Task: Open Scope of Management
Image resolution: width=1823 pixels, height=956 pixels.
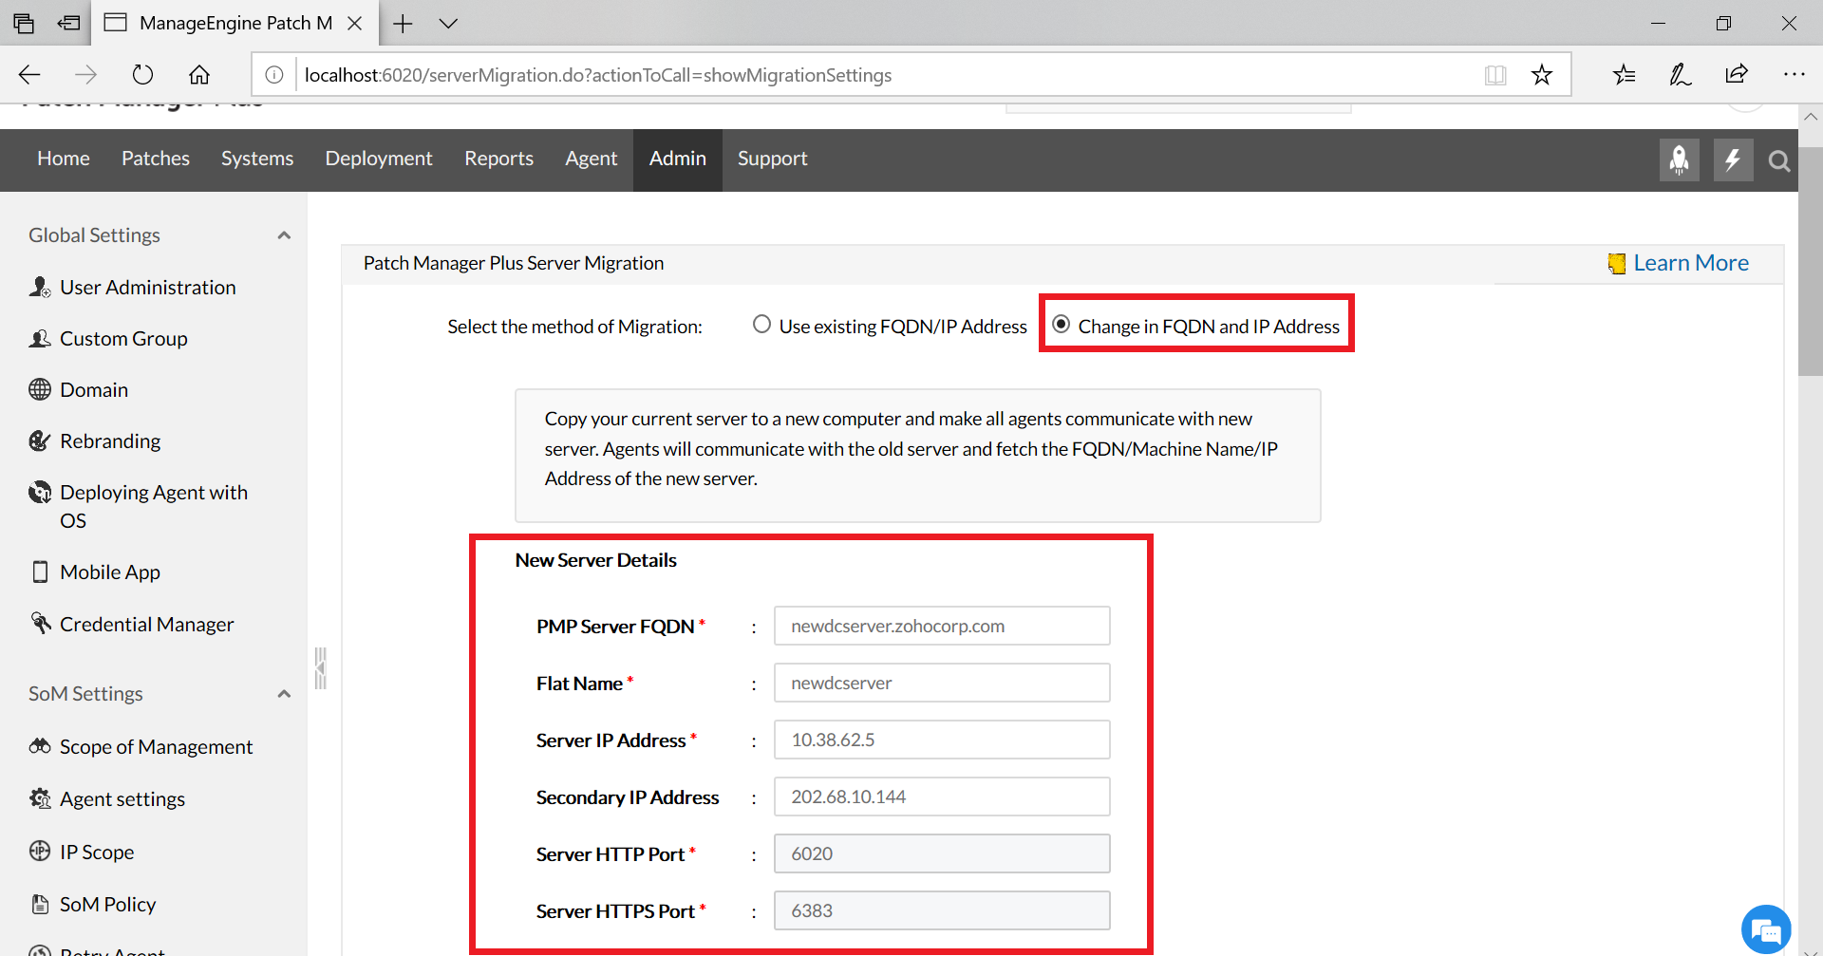Action: (156, 746)
